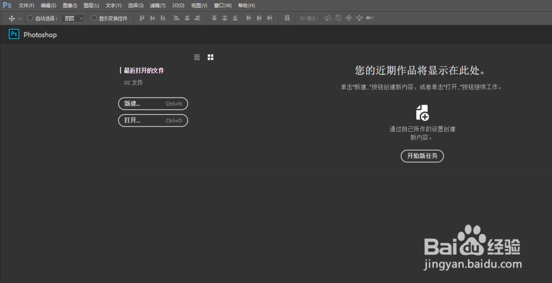
Task: Open the 选择(S) menu
Action: point(136,6)
